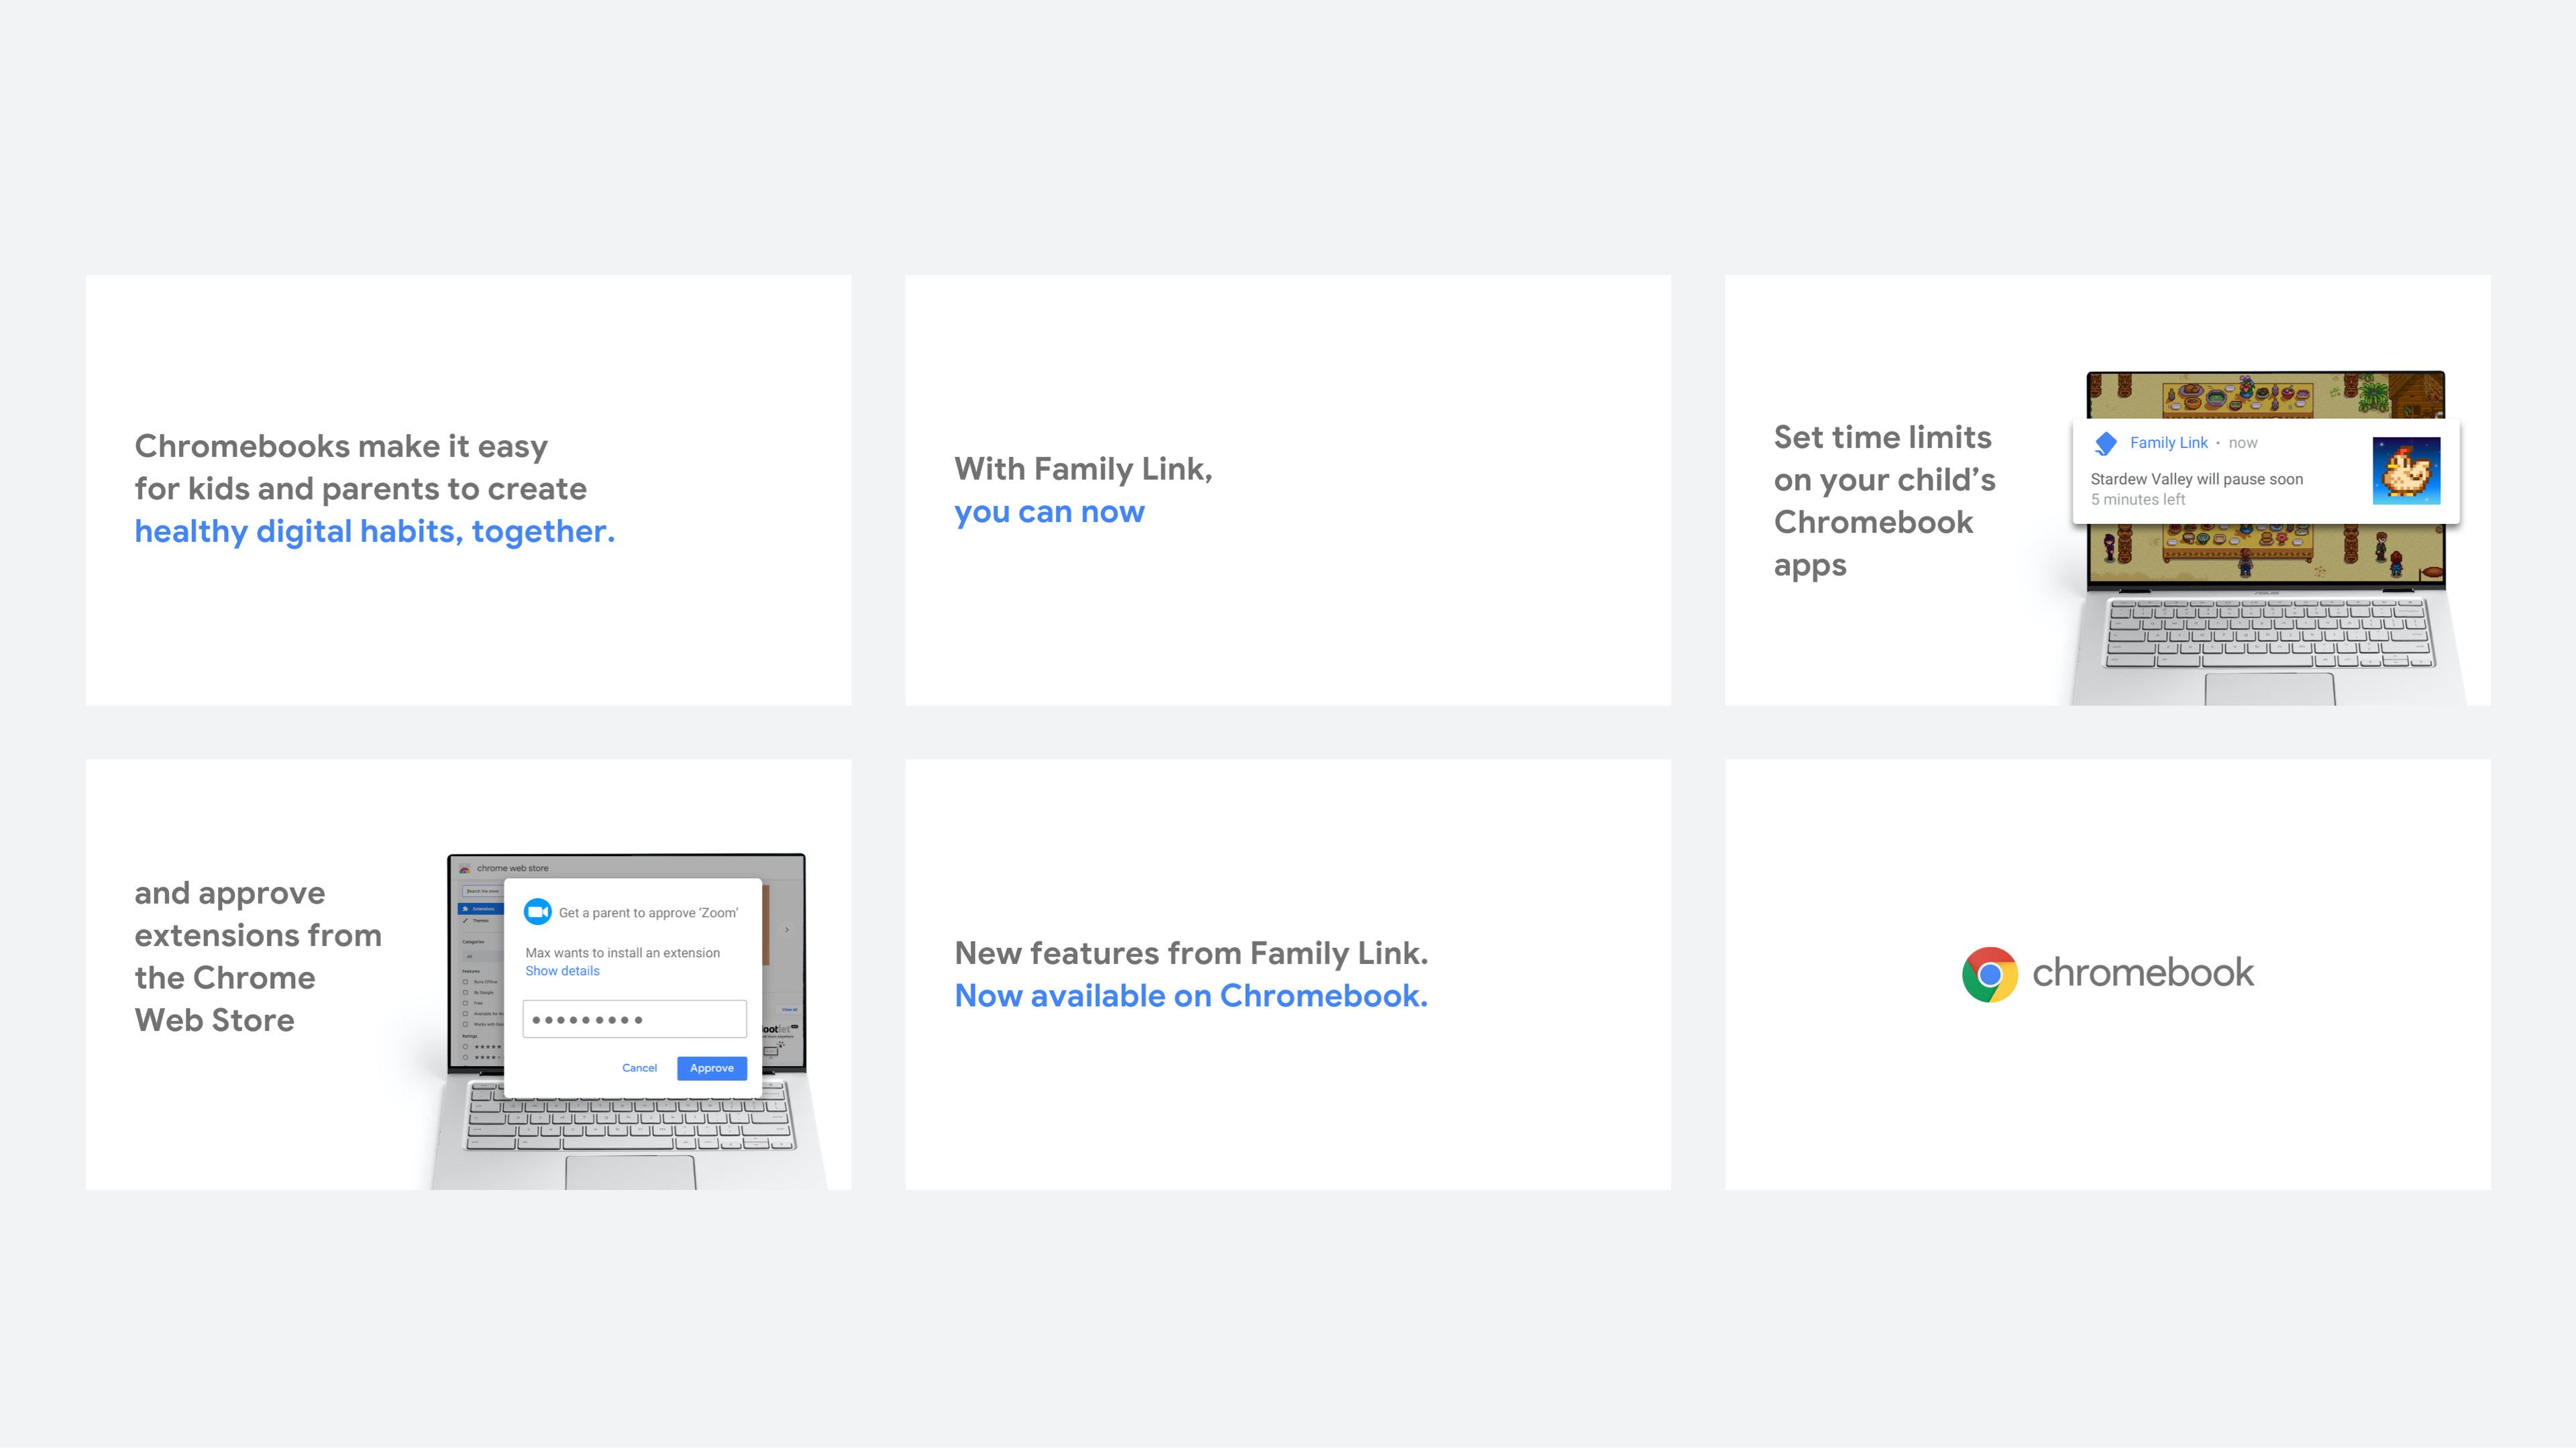Select the Extensions item in web store sidebar
The width and height of the screenshot is (2576, 1449).
pyautogui.click(x=481, y=909)
